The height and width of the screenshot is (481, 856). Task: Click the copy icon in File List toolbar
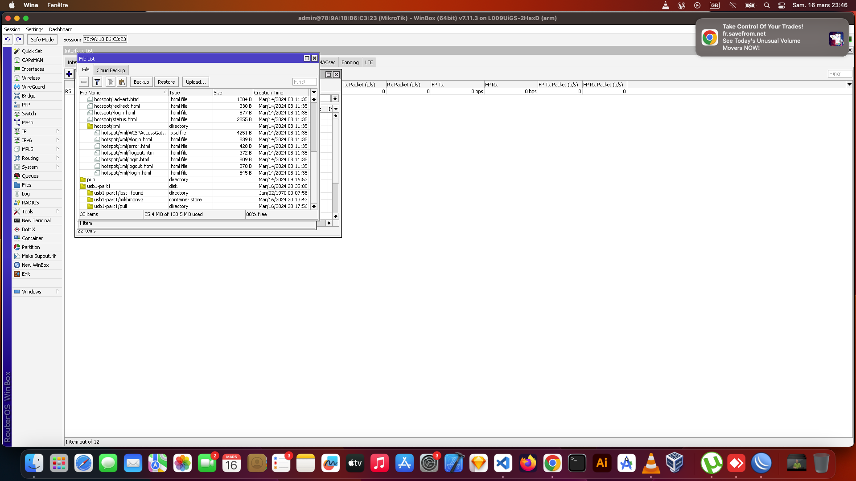pos(110,82)
